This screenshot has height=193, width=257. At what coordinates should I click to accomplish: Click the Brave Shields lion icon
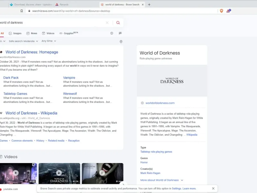(x=221, y=11)
